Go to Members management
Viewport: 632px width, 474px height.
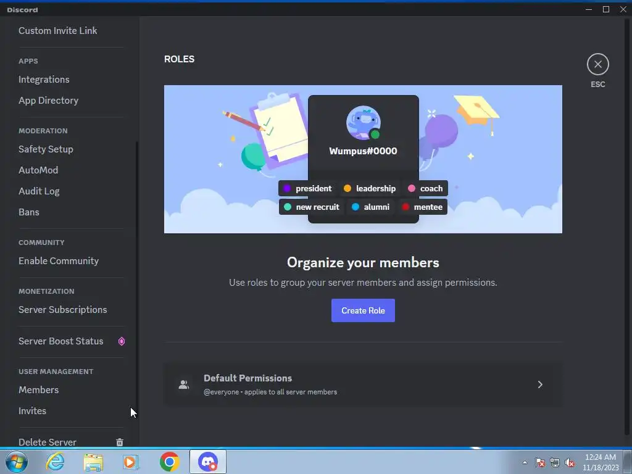click(39, 390)
